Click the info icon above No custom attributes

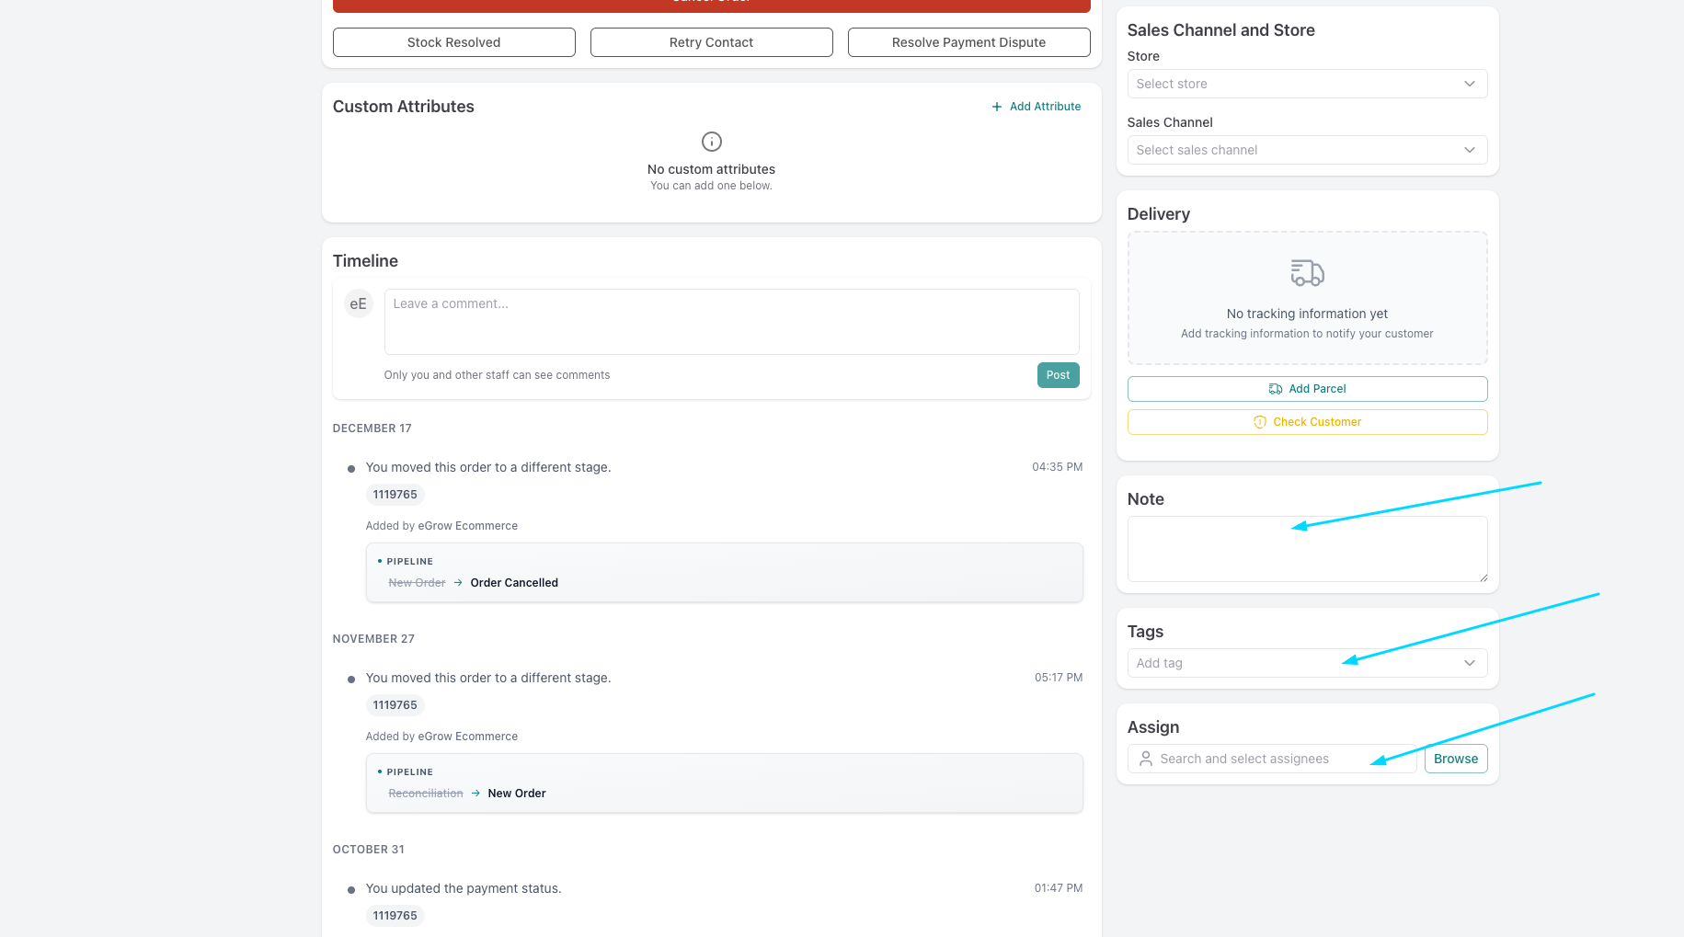[x=712, y=142]
